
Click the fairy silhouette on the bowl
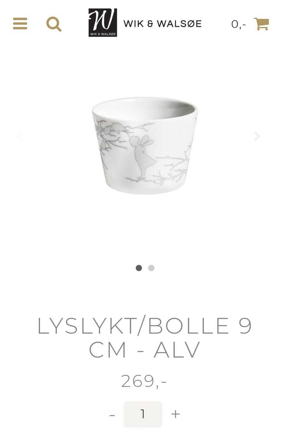point(144,157)
